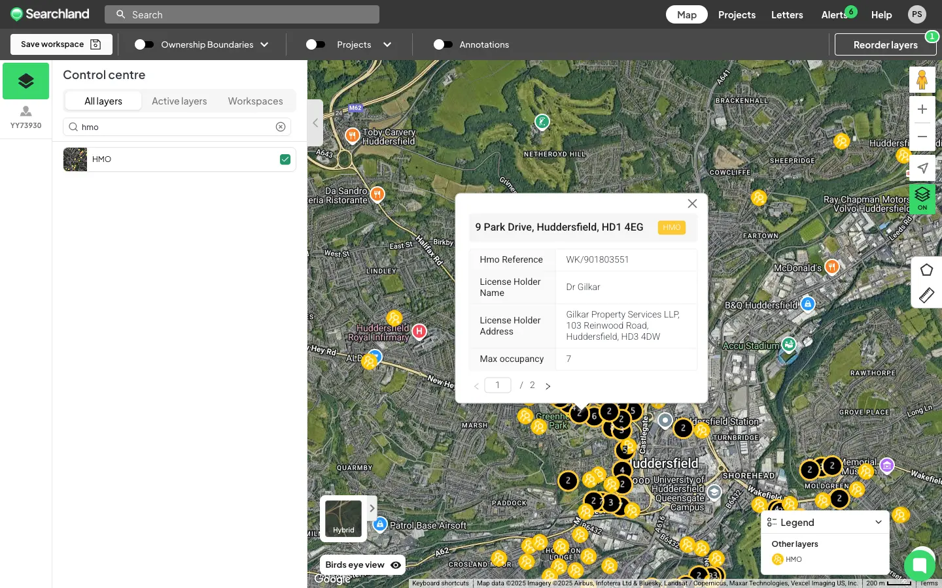Open the YY73930 user sidebar icon
This screenshot has width=942, height=588.
click(x=26, y=118)
